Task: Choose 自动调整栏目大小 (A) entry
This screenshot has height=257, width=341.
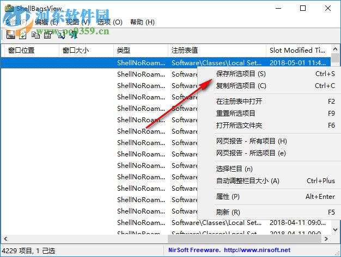Action: click(270, 180)
